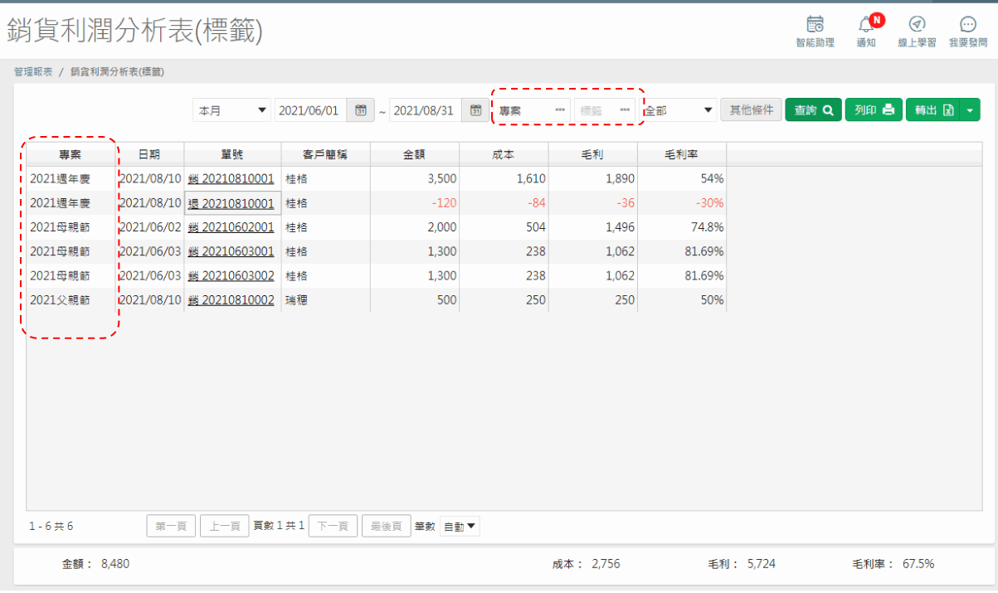Click the total 成本 2,756 summary
Image resolution: width=998 pixels, height=593 pixels.
tap(586, 564)
